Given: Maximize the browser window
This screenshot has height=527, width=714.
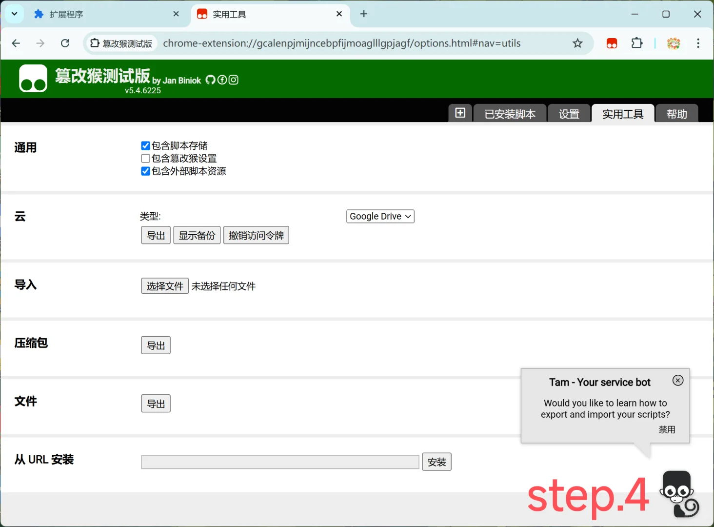Looking at the screenshot, I should coord(666,14).
